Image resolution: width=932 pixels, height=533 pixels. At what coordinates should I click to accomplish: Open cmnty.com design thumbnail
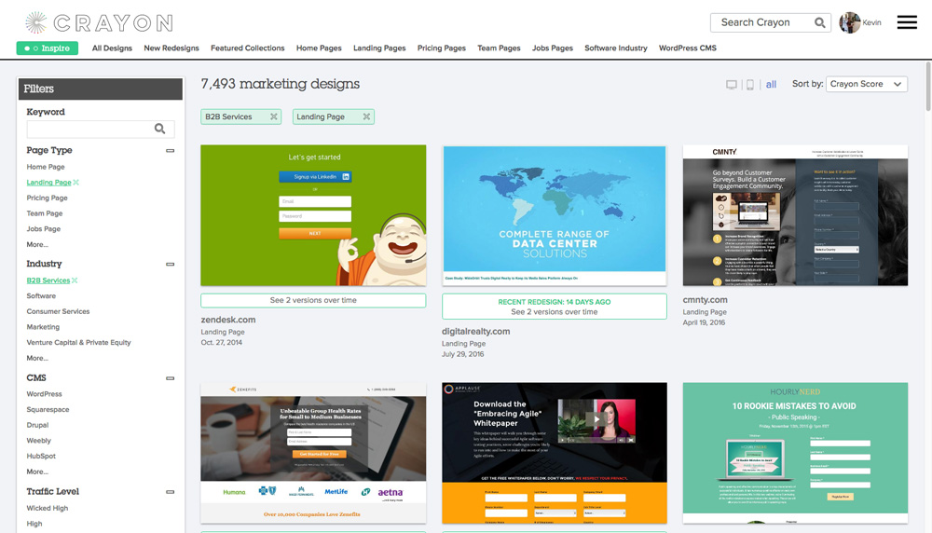pos(795,215)
